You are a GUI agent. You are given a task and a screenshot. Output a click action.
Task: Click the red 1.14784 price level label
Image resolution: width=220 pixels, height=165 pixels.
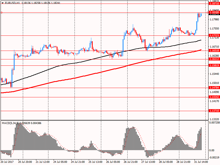click(214, 88)
